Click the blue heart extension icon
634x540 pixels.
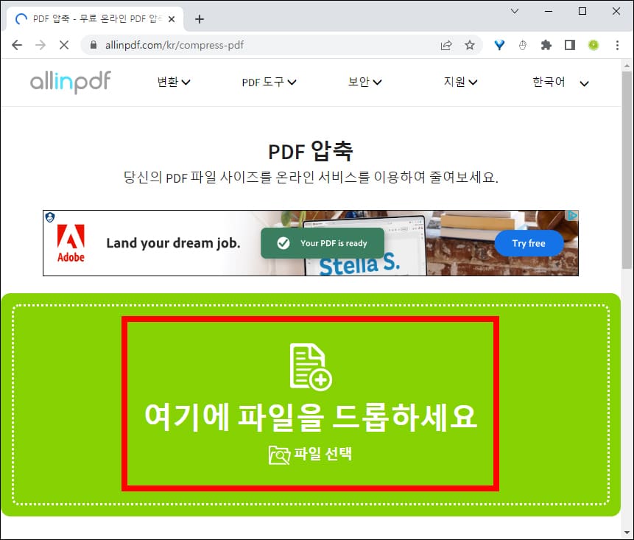click(499, 45)
